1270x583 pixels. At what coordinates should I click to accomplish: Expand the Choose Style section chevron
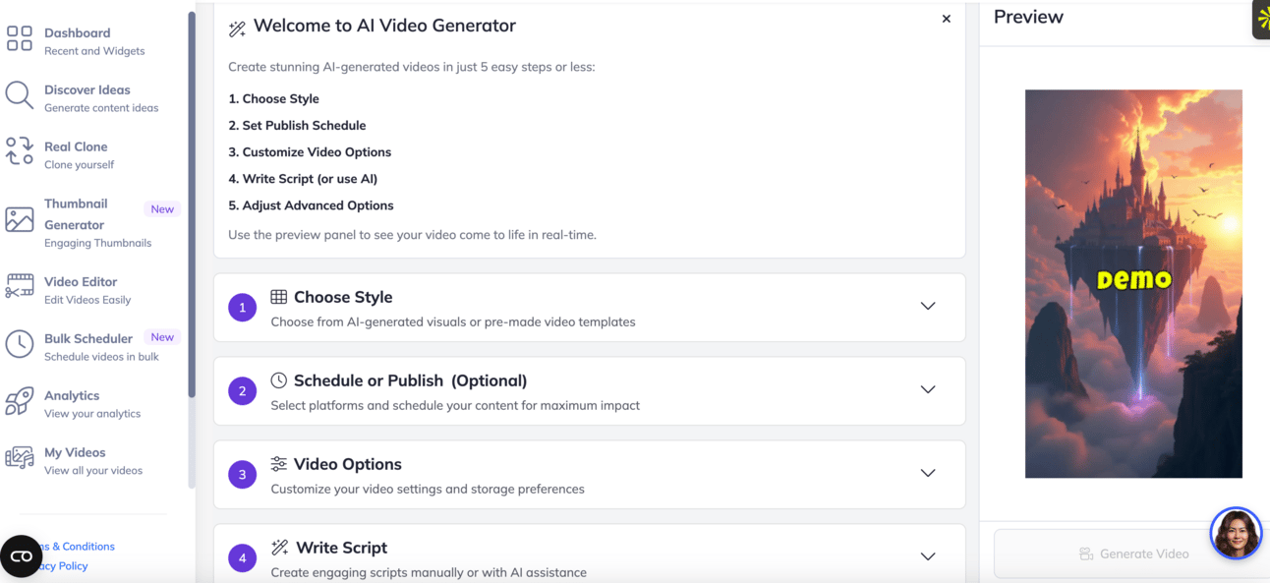tap(928, 306)
